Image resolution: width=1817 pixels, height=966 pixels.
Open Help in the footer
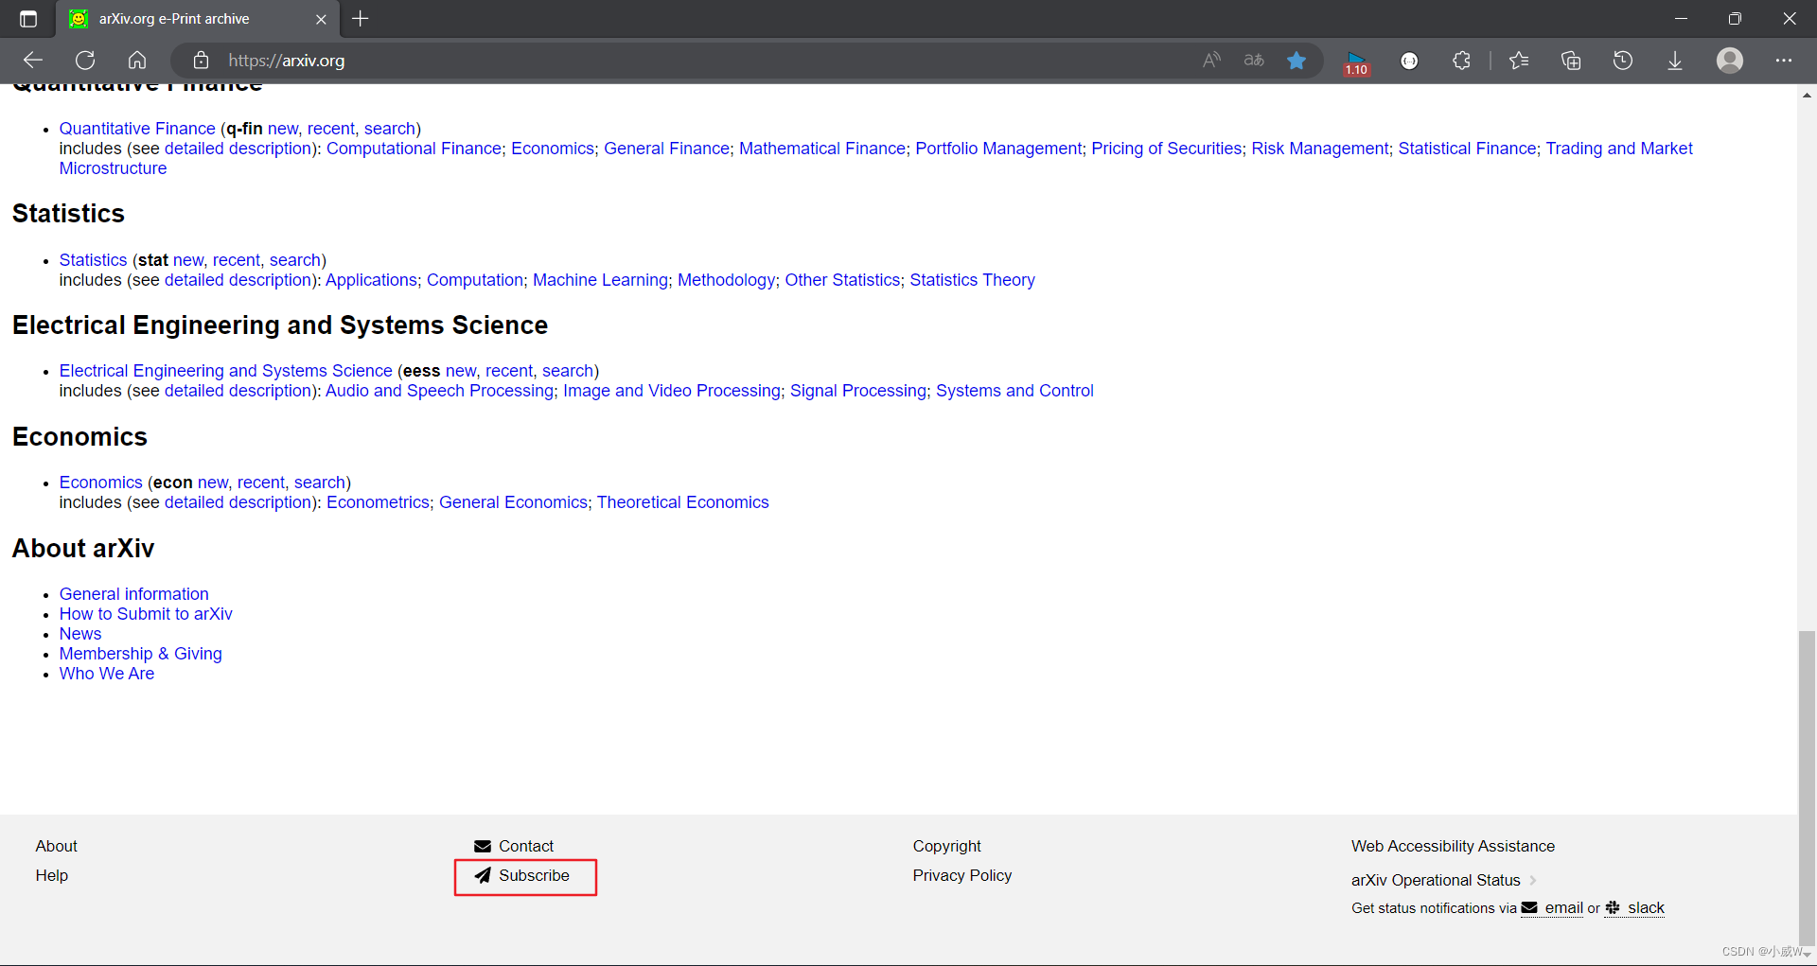coord(52,875)
